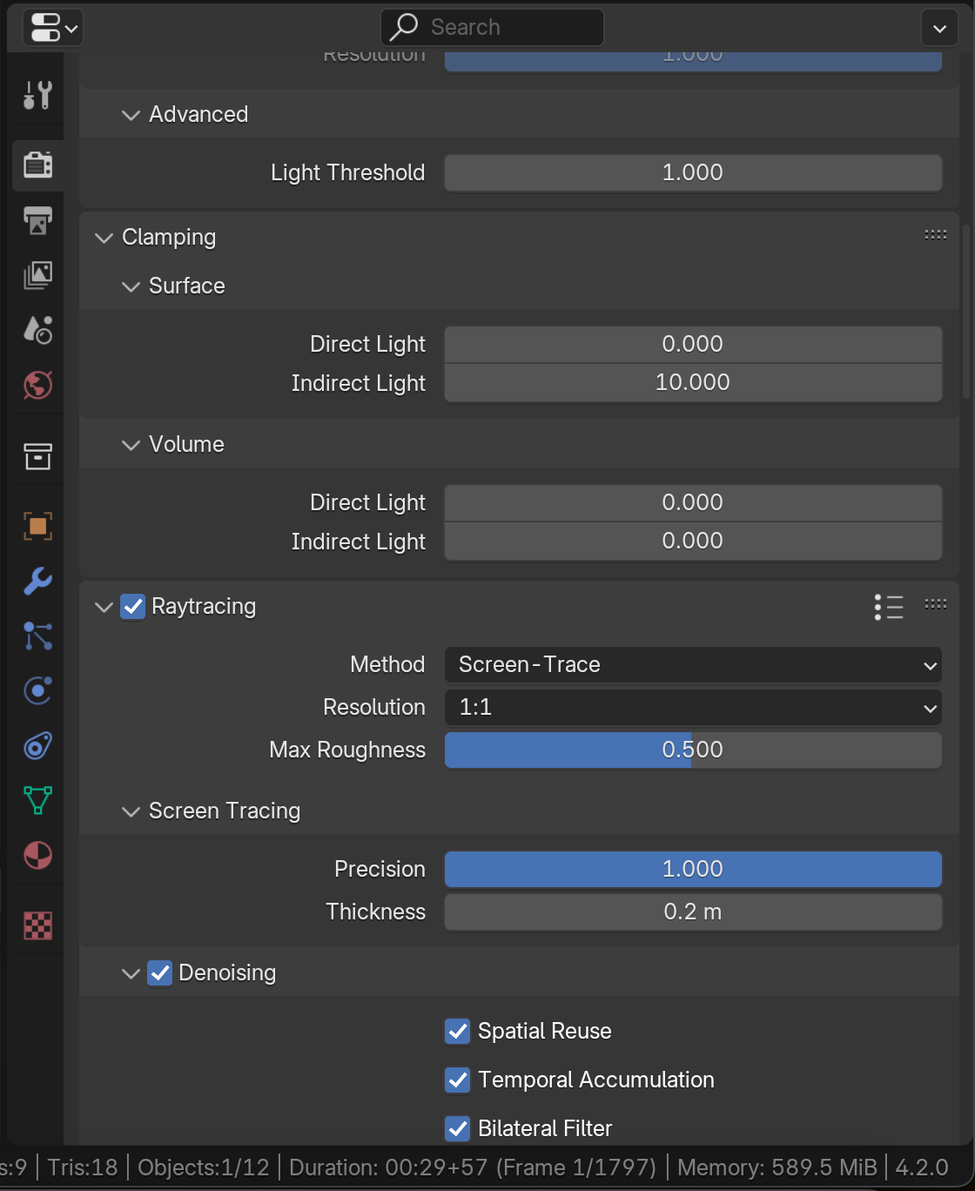This screenshot has width=975, height=1191.
Task: Open the editor type menu button
Action: coord(54,28)
